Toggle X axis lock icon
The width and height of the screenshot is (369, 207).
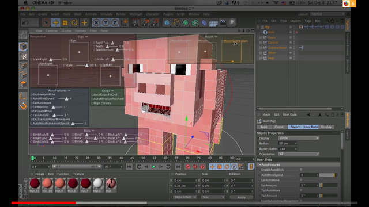[96, 23]
